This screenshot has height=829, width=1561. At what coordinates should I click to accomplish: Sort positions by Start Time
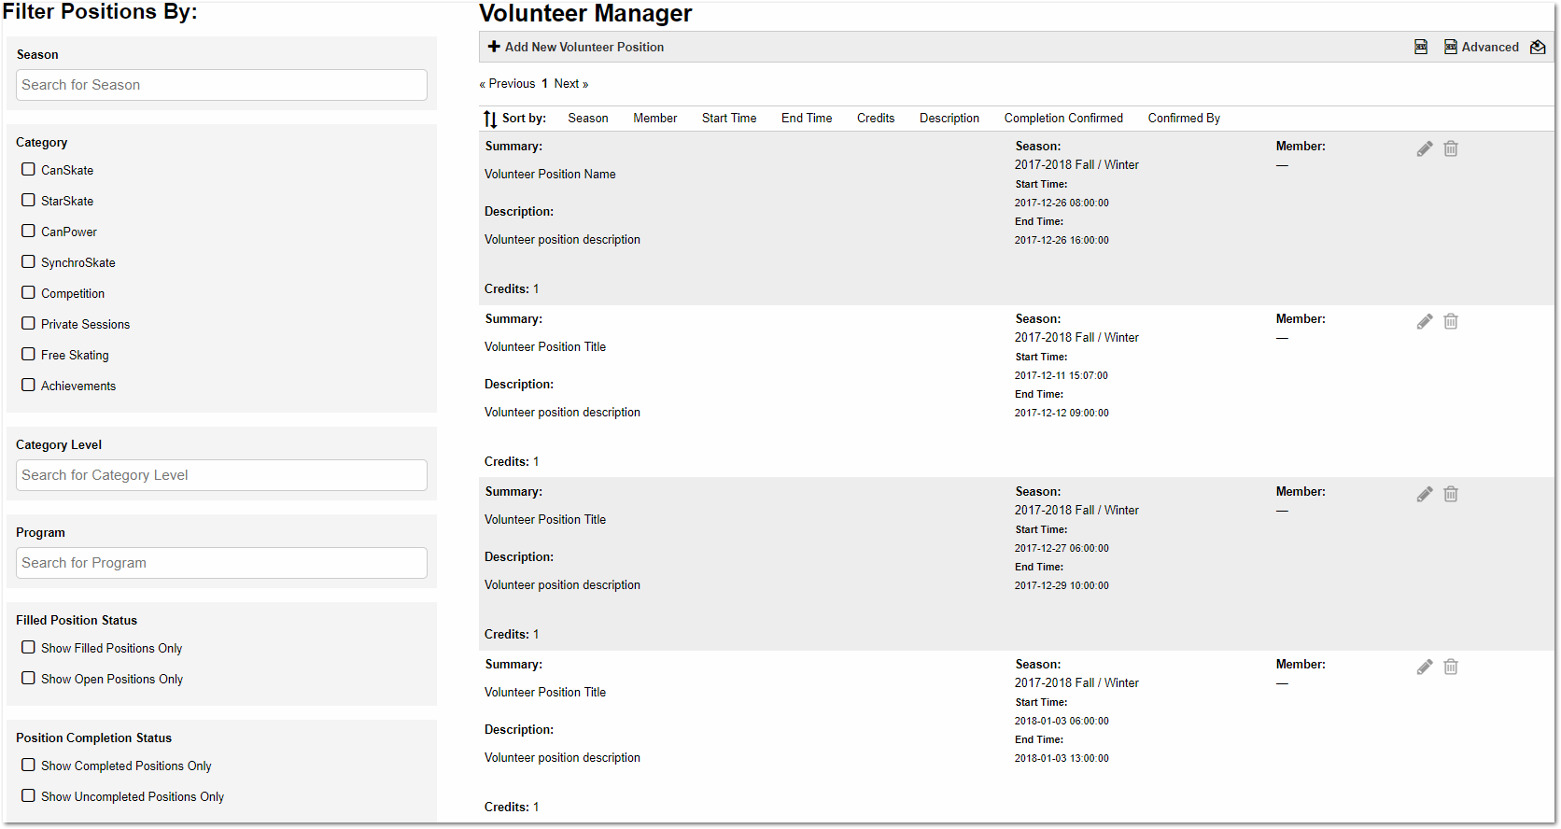pyautogui.click(x=728, y=119)
